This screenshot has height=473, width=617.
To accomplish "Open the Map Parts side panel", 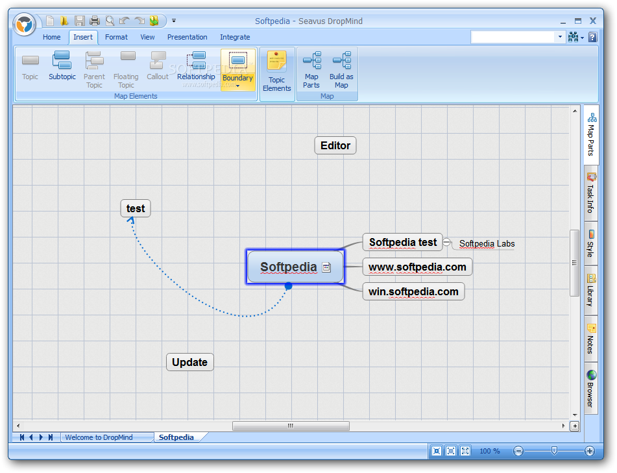I will [592, 134].
